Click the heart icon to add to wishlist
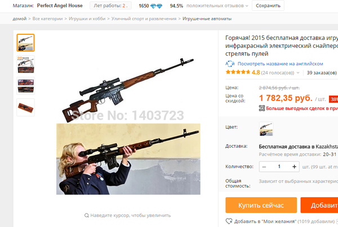The image size is (338, 227). pyautogui.click(x=229, y=221)
